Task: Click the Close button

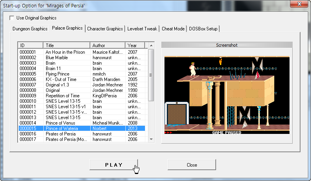Action: tap(192, 165)
